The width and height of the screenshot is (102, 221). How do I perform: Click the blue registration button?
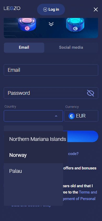tap(83, 136)
